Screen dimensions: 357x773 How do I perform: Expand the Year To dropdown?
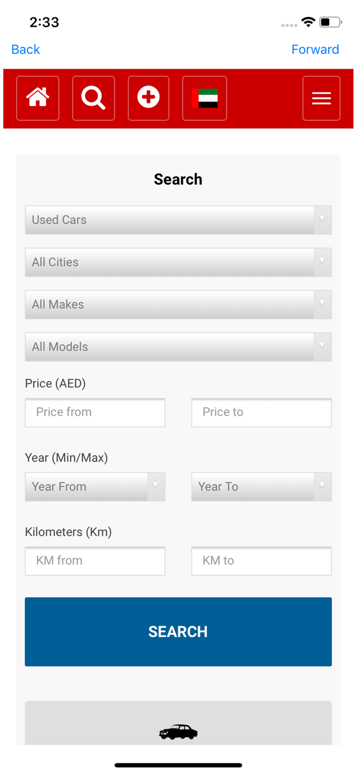[x=261, y=486]
